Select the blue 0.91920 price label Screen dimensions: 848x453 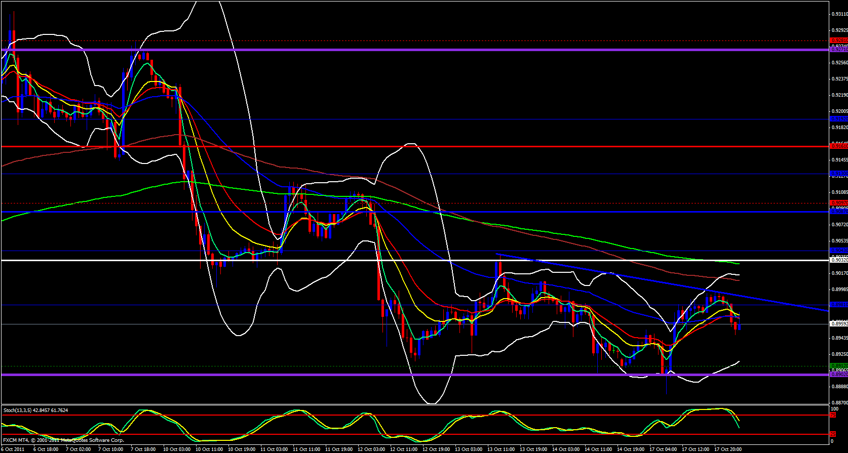click(x=839, y=119)
